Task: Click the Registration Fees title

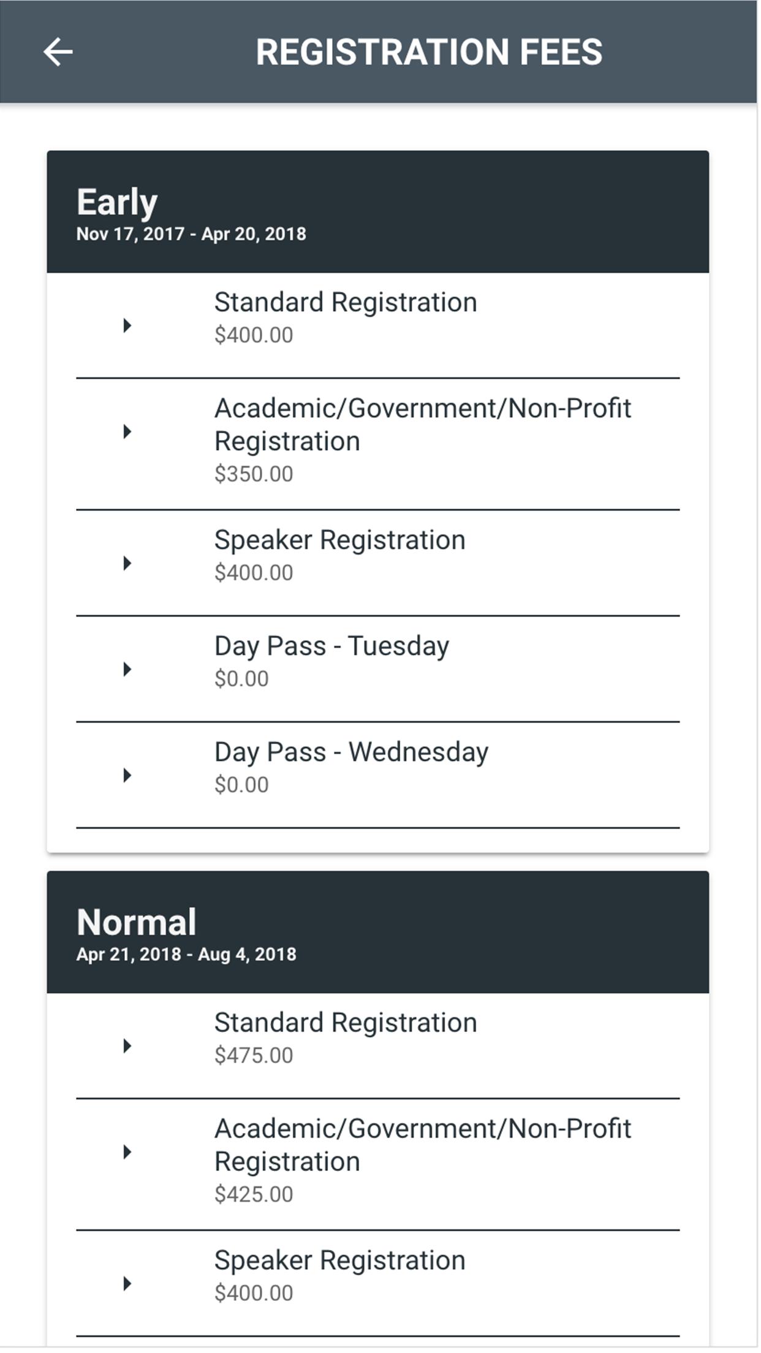Action: pyautogui.click(x=429, y=51)
